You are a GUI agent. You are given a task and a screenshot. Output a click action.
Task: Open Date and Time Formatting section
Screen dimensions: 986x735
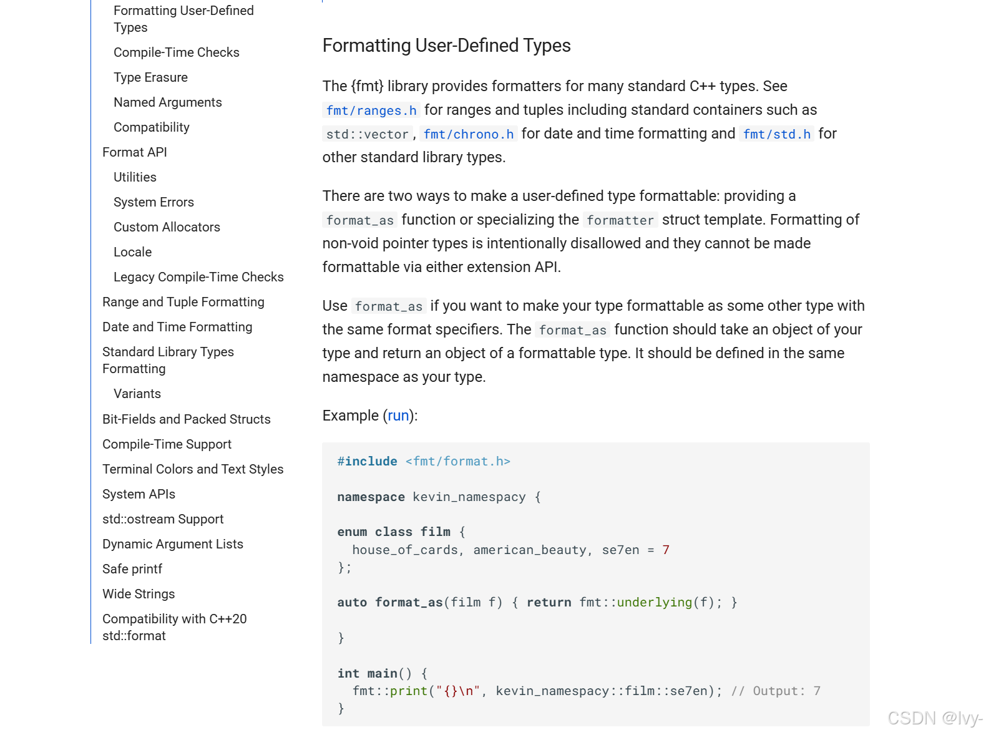coord(177,327)
